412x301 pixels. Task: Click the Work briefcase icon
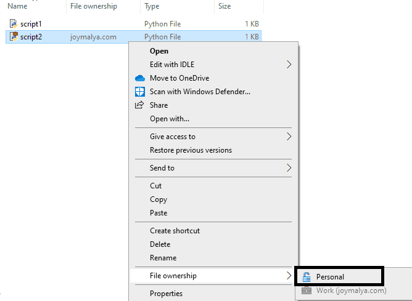click(x=307, y=291)
